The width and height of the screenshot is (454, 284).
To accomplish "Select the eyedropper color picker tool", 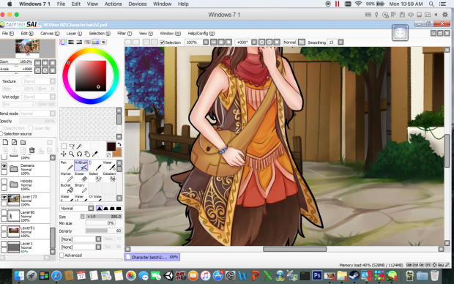I will click(x=94, y=154).
